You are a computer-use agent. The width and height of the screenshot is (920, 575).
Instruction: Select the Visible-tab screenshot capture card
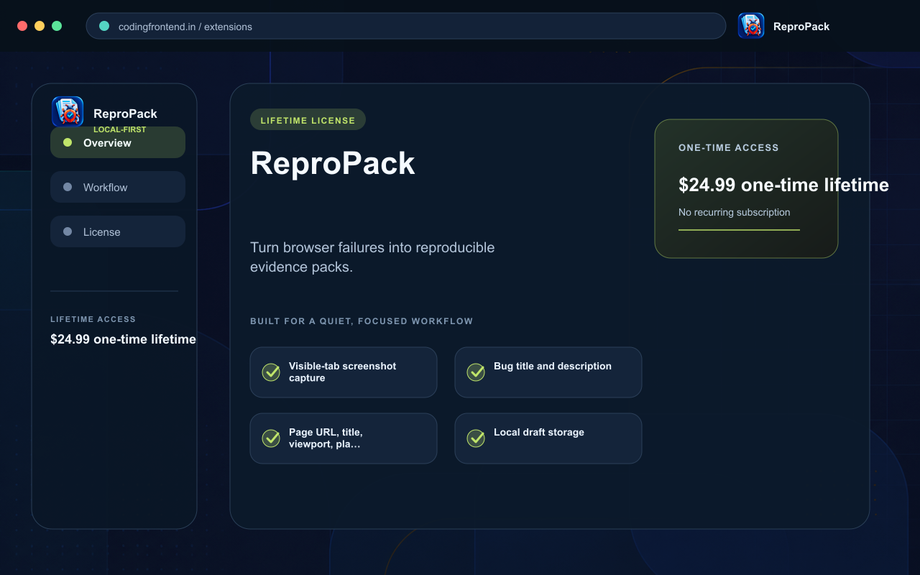(344, 372)
